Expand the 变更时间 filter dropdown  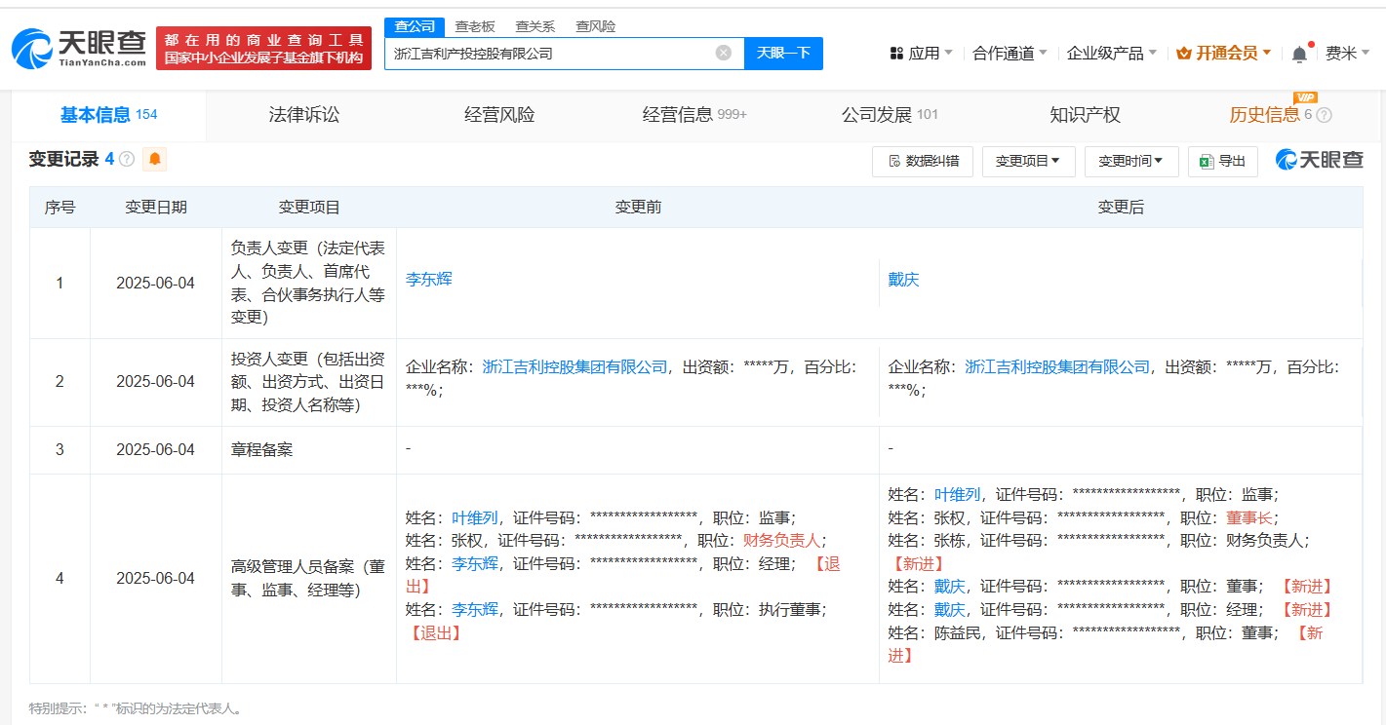pos(1131,161)
